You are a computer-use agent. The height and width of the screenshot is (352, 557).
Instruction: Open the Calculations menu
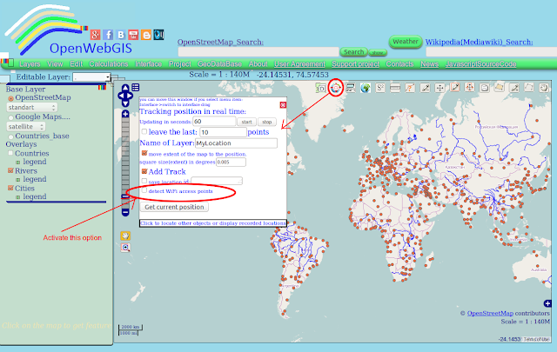pos(109,63)
